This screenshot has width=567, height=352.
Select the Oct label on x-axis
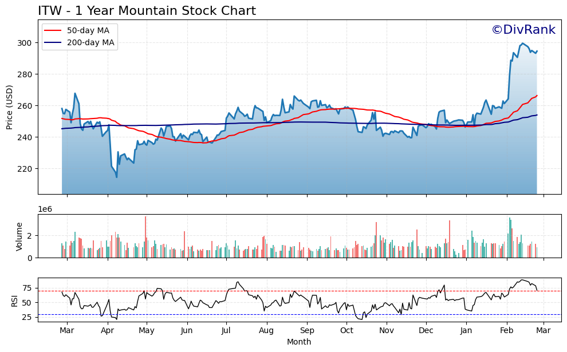346,330
